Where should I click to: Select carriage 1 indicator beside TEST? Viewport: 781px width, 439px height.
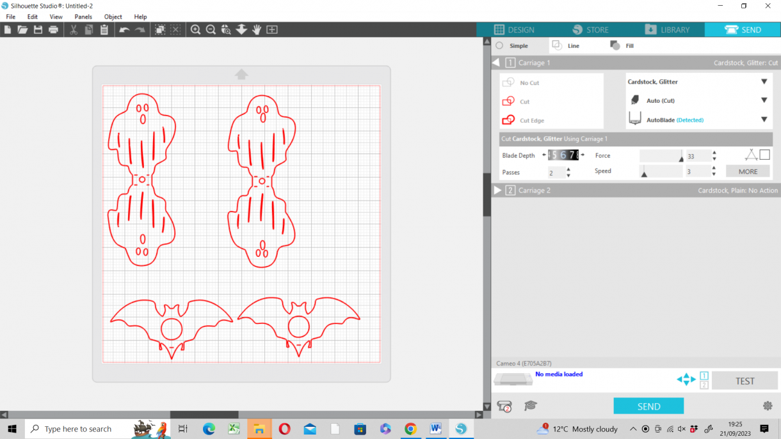pos(704,376)
